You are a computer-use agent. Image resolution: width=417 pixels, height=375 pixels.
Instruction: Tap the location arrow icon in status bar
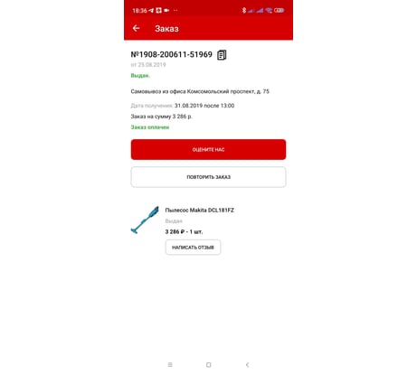point(151,11)
